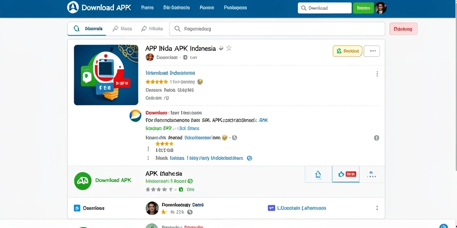The height and width of the screenshot is (228, 457).
Task: Click the reviewer avatar in the bottom row
Action: tap(152, 208)
